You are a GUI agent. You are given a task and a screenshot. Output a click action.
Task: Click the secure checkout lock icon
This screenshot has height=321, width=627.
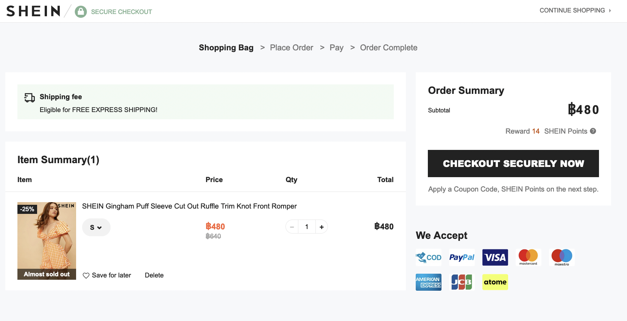click(x=81, y=12)
